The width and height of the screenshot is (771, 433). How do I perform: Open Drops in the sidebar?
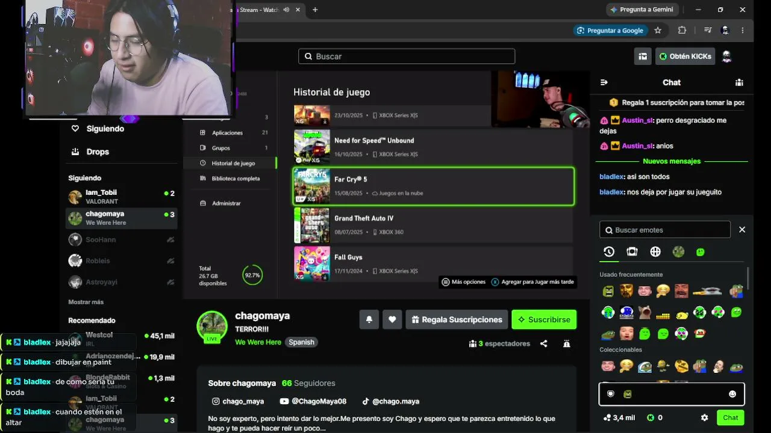[x=91, y=152]
